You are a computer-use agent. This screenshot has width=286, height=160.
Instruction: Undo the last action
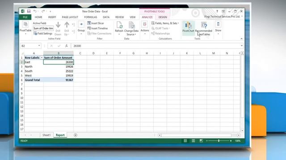click(35, 11)
